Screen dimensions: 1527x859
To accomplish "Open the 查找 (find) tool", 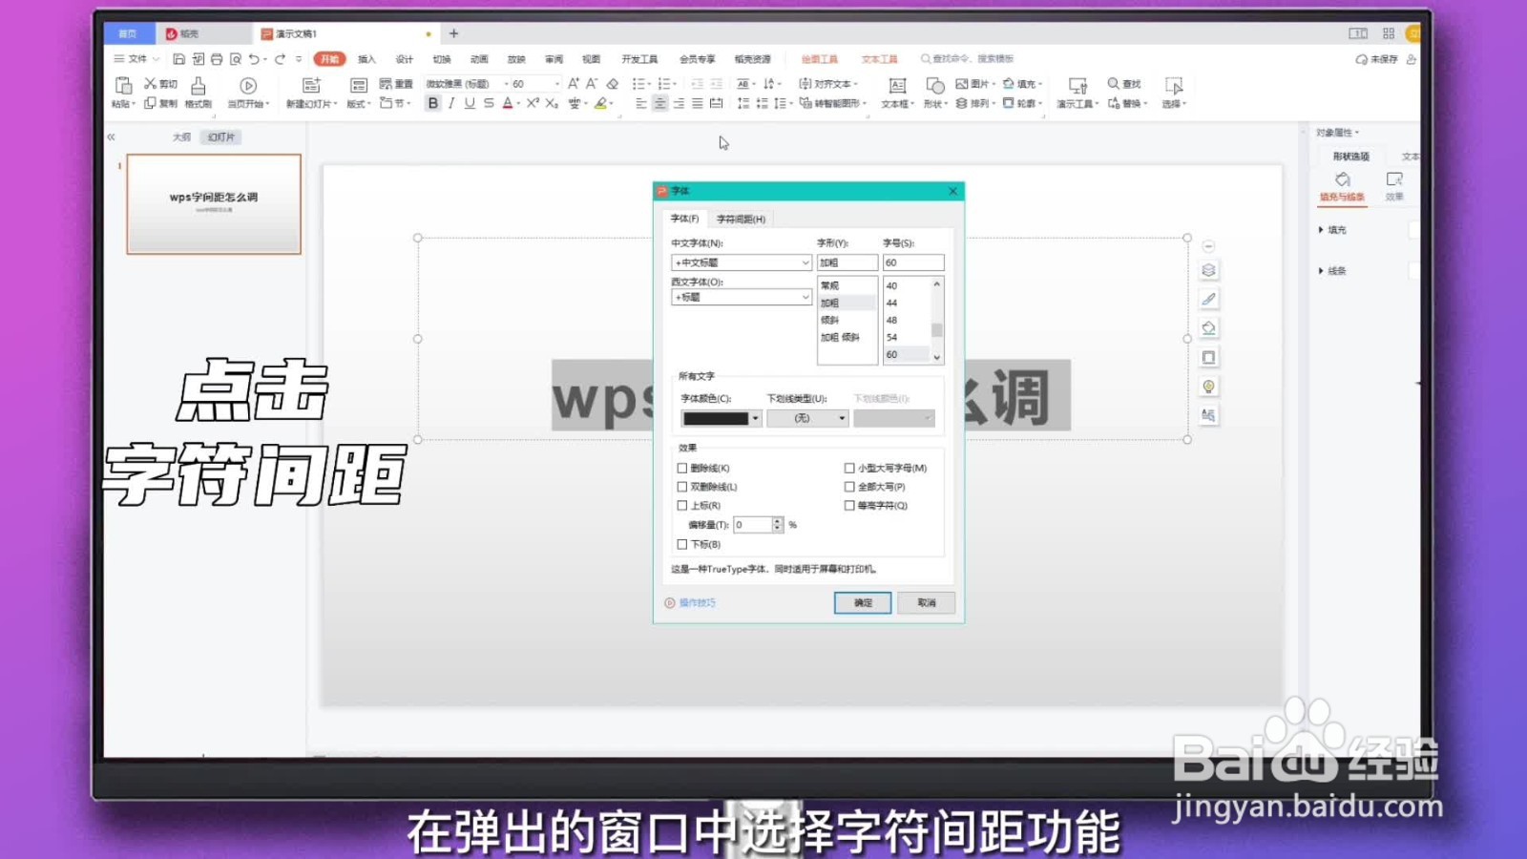I will tap(1124, 83).
